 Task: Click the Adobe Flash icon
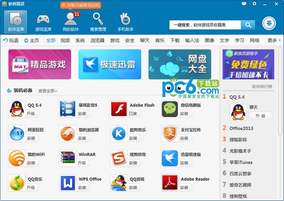pyautogui.click(x=119, y=109)
